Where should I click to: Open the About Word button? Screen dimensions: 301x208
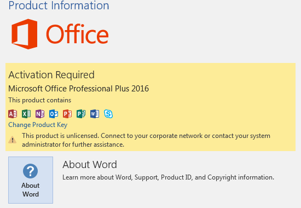pyautogui.click(x=31, y=180)
